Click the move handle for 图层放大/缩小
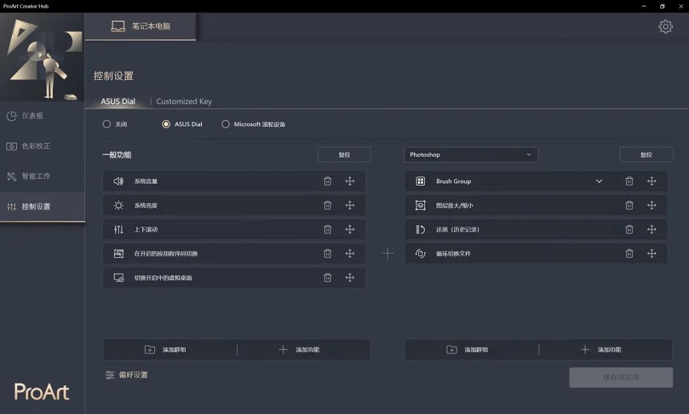 (651, 205)
